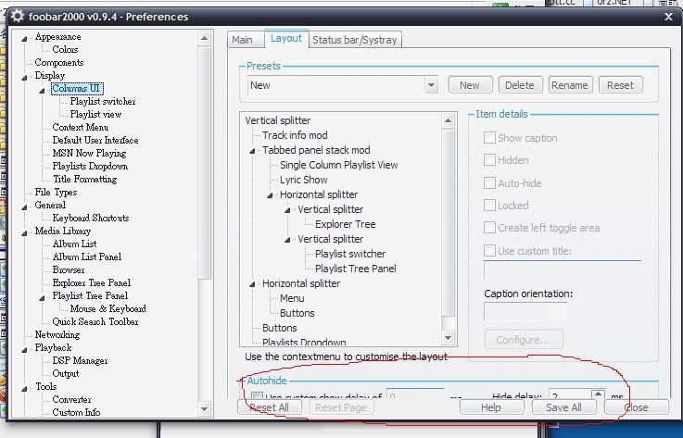Image resolution: width=683 pixels, height=438 pixels.
Task: Close the Preferences window with the X button
Action: [668, 17]
